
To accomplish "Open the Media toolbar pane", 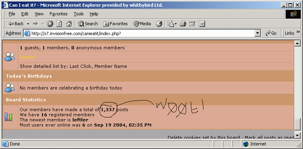I will point(142,24).
